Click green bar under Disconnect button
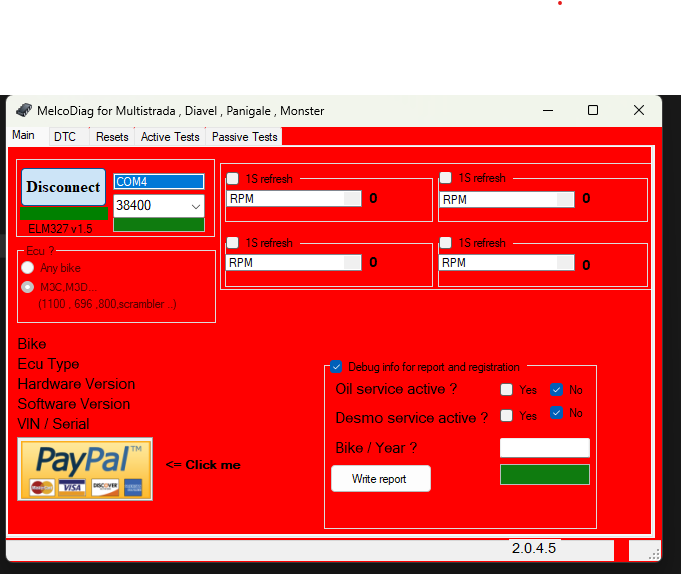681x574 pixels. 64,214
